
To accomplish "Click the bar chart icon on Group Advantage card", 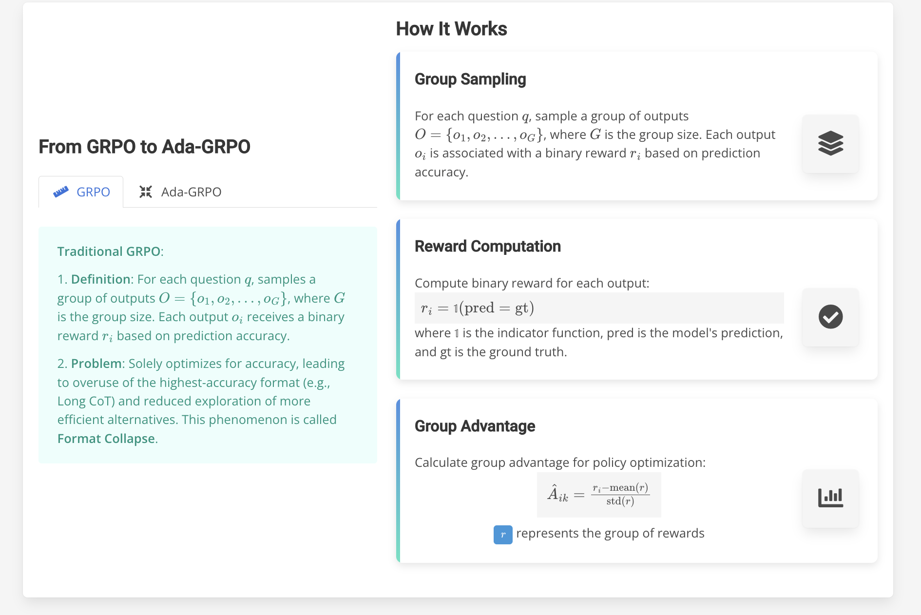I will coord(830,498).
